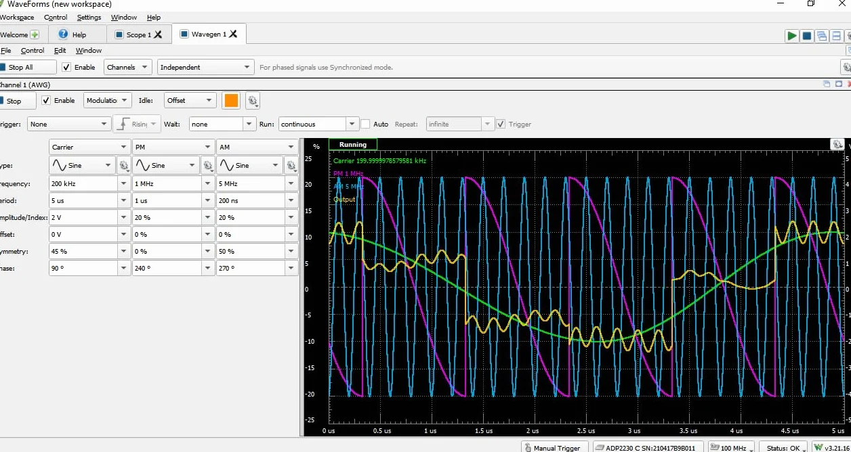Switch to the Scope 1 tab
Screen dimensions: 851x452
(x=138, y=35)
